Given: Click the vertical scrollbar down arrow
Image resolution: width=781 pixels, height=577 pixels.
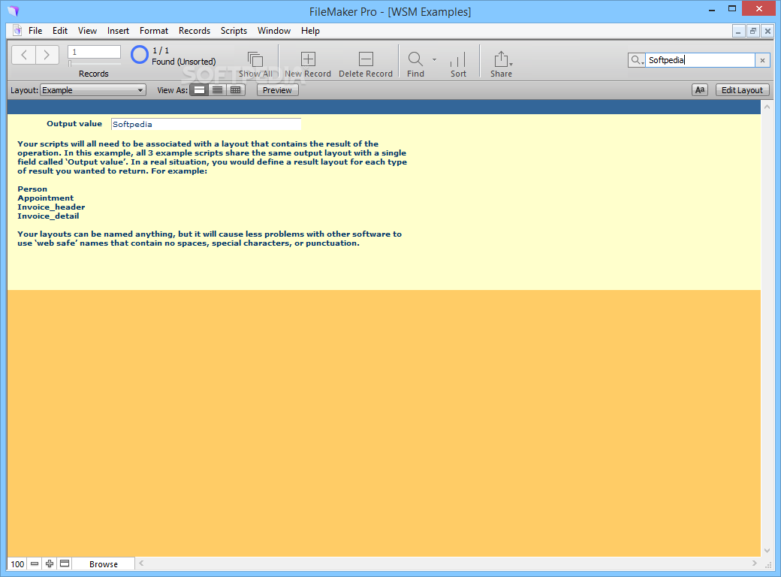Looking at the screenshot, I should [767, 551].
